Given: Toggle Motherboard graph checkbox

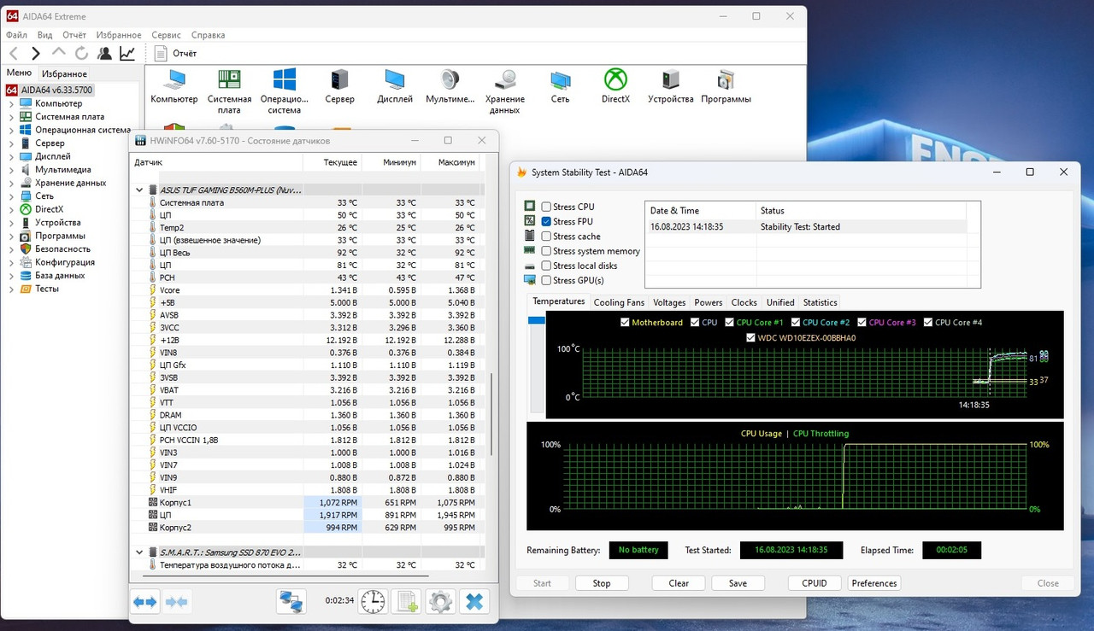Looking at the screenshot, I should [x=625, y=323].
